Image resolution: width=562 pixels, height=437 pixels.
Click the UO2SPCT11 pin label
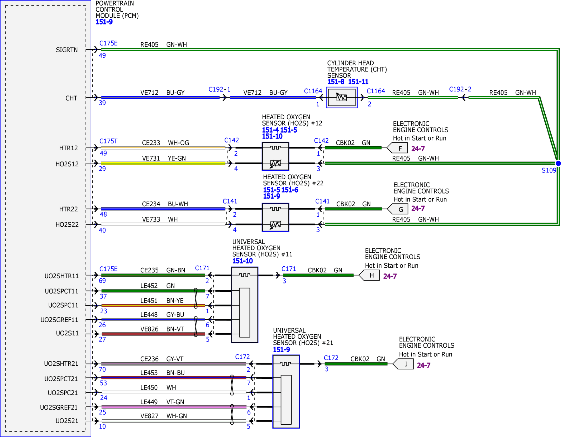coord(61,291)
